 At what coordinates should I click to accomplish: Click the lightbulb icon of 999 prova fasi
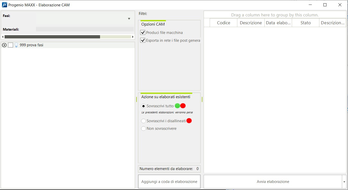tap(16, 45)
